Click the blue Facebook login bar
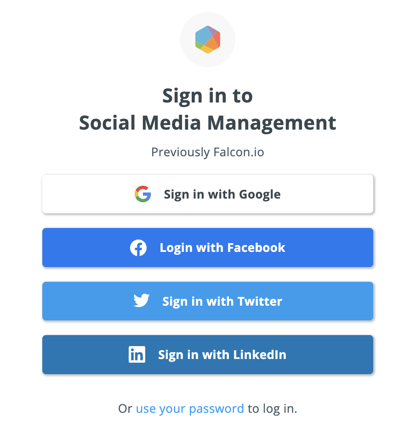Screen dimensions: 410x433 click(x=207, y=247)
